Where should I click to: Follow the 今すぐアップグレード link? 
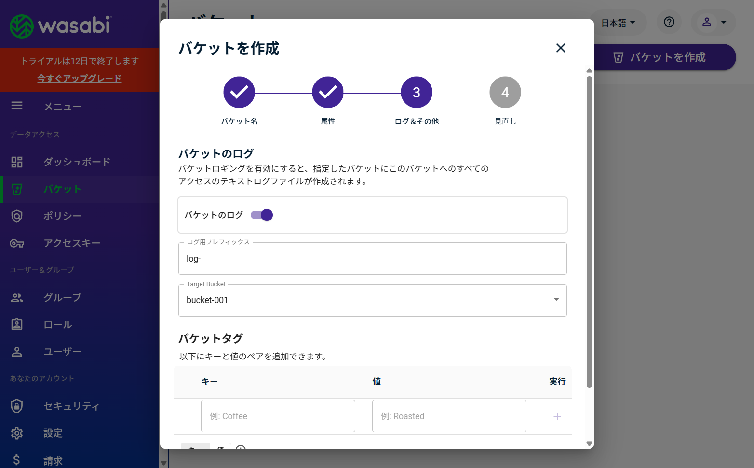pos(80,78)
